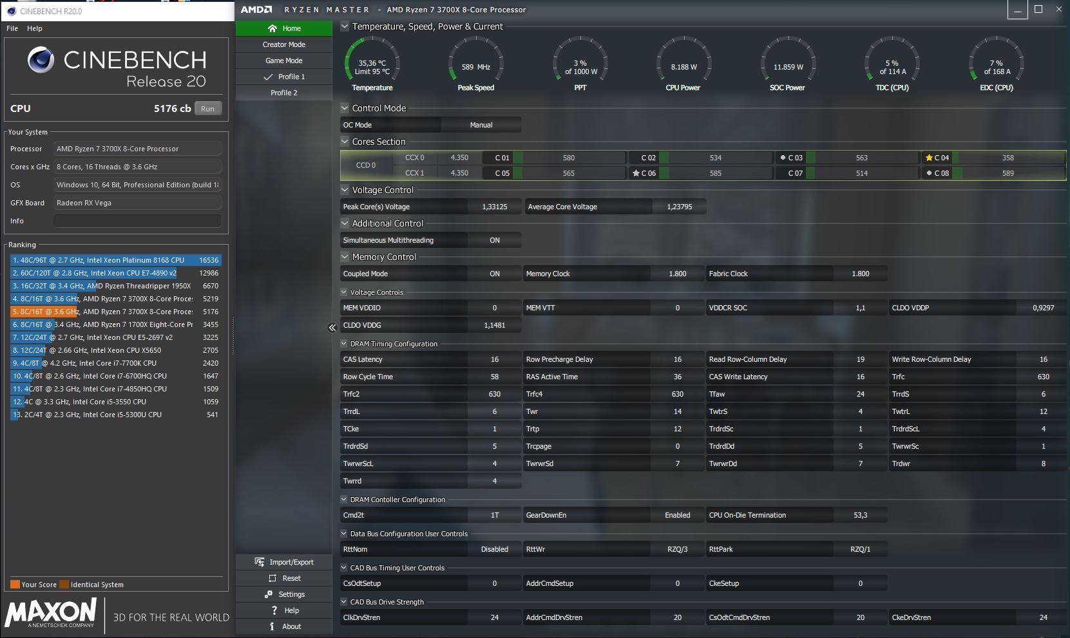Click the TDC (CPU) gauge
The image size is (1070, 638).
click(892, 63)
